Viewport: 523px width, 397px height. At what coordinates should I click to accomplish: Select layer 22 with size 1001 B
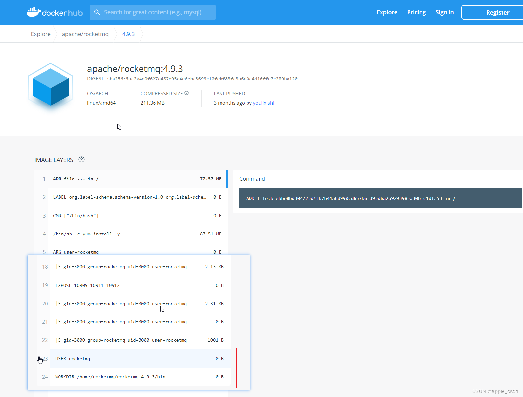[x=134, y=340]
